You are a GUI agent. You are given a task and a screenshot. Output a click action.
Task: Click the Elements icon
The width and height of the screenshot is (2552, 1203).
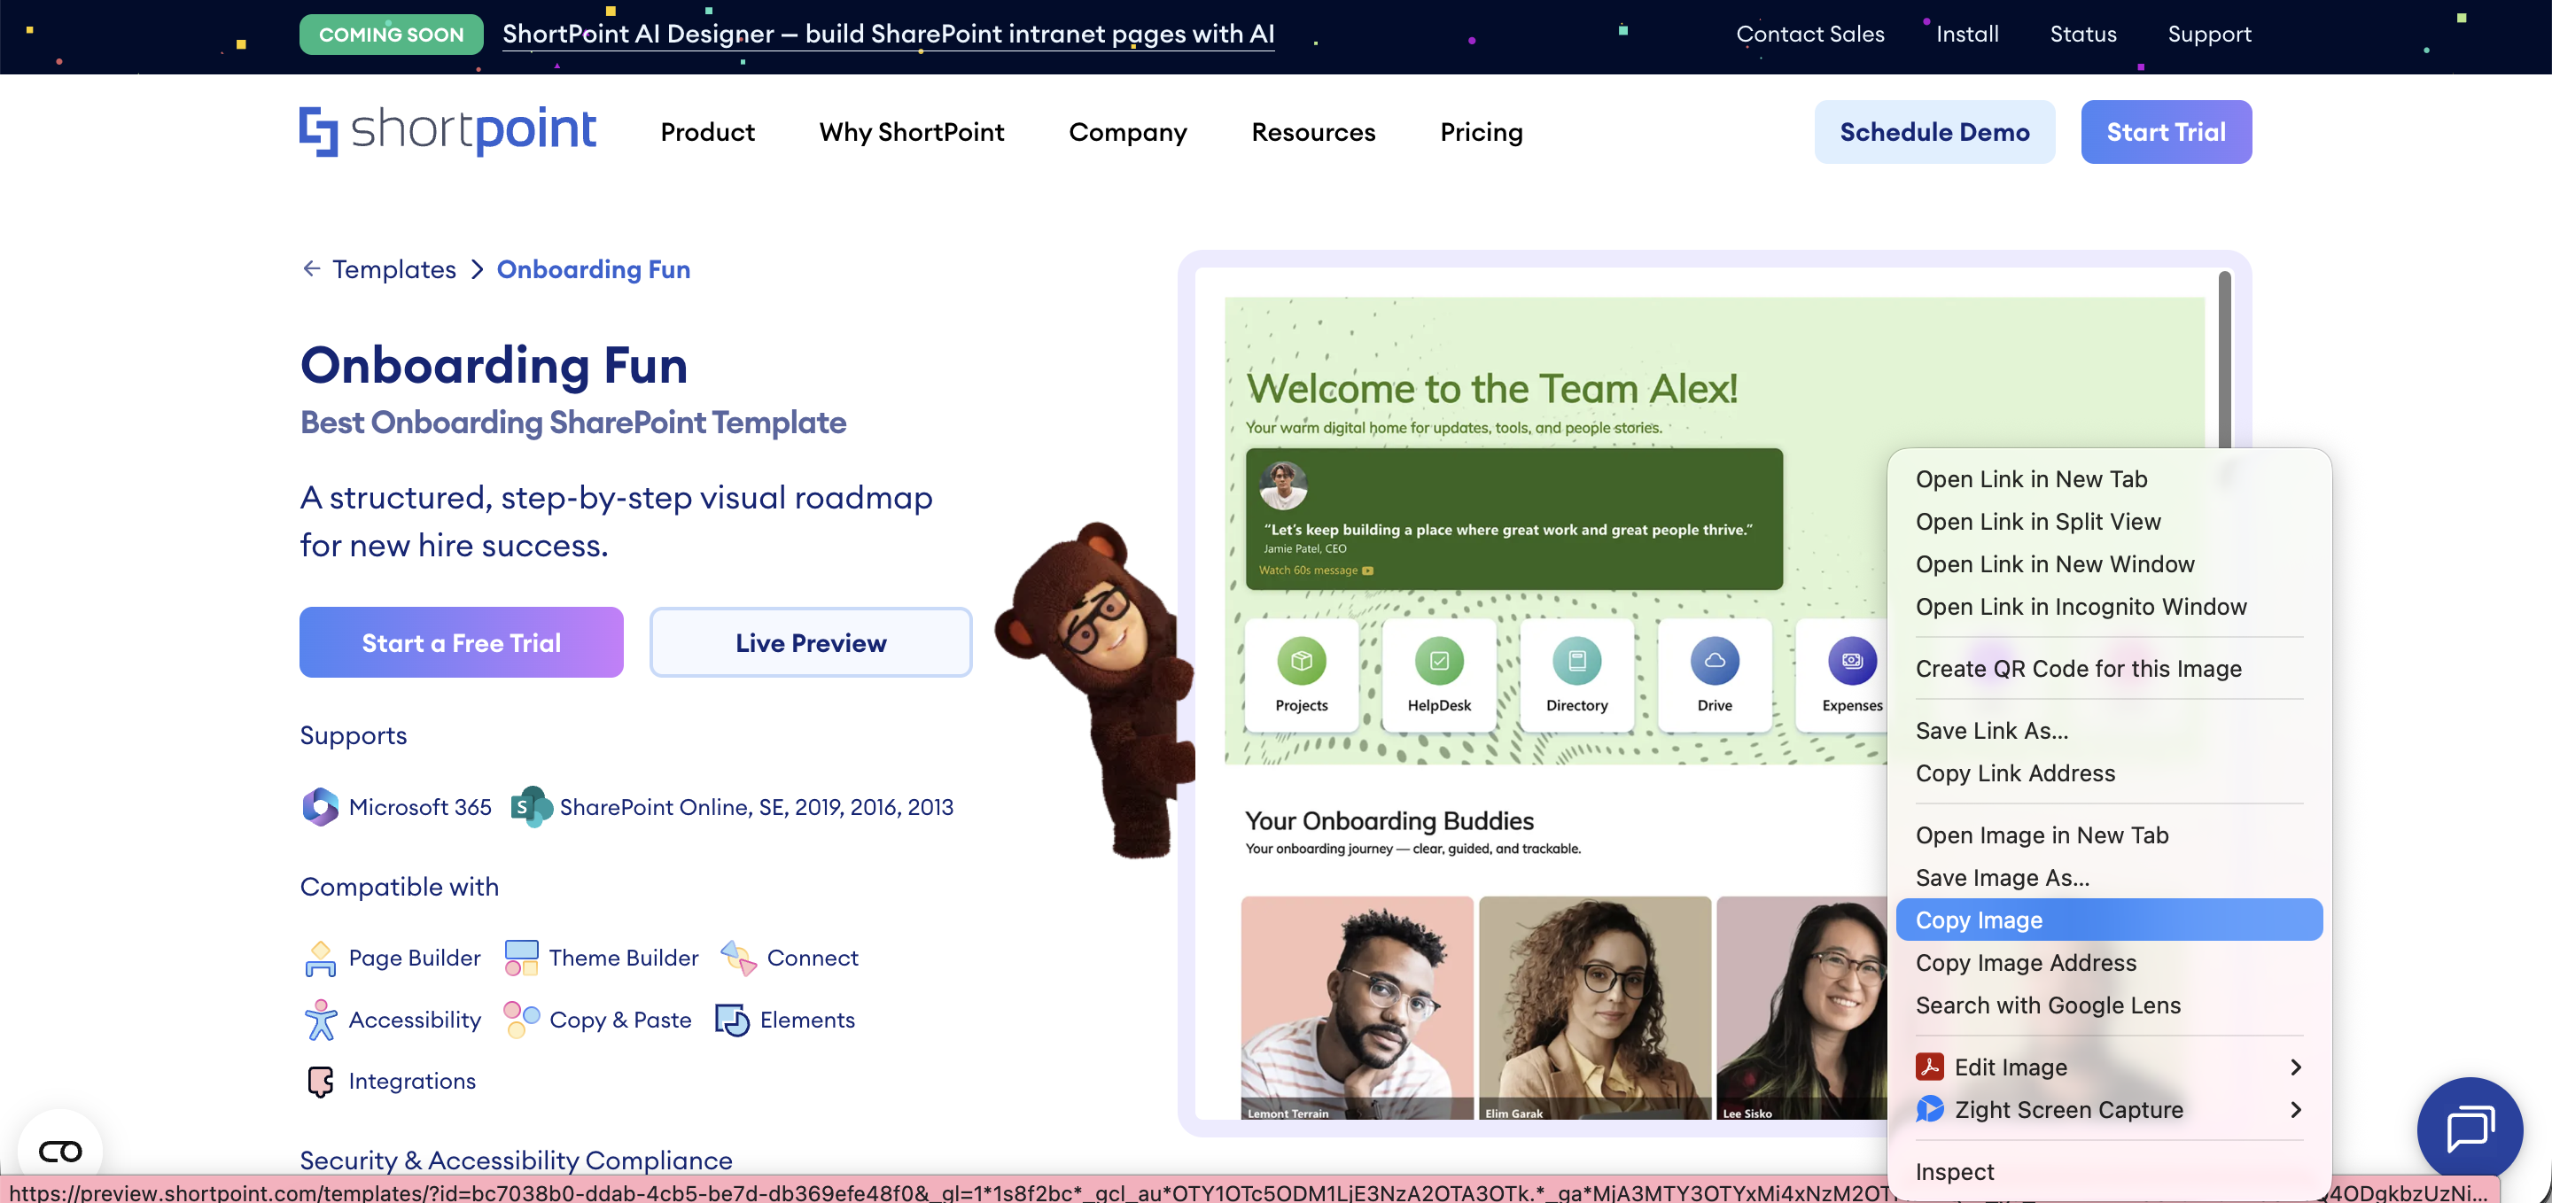click(x=732, y=1020)
